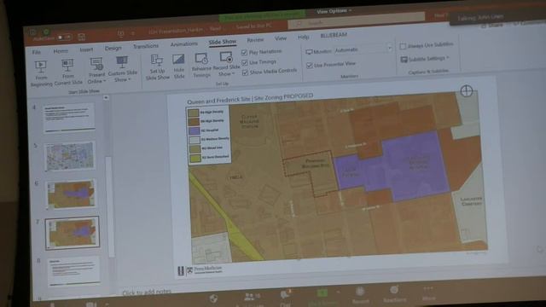Open the File tab
This screenshot has width=546, height=307.
tap(36, 52)
